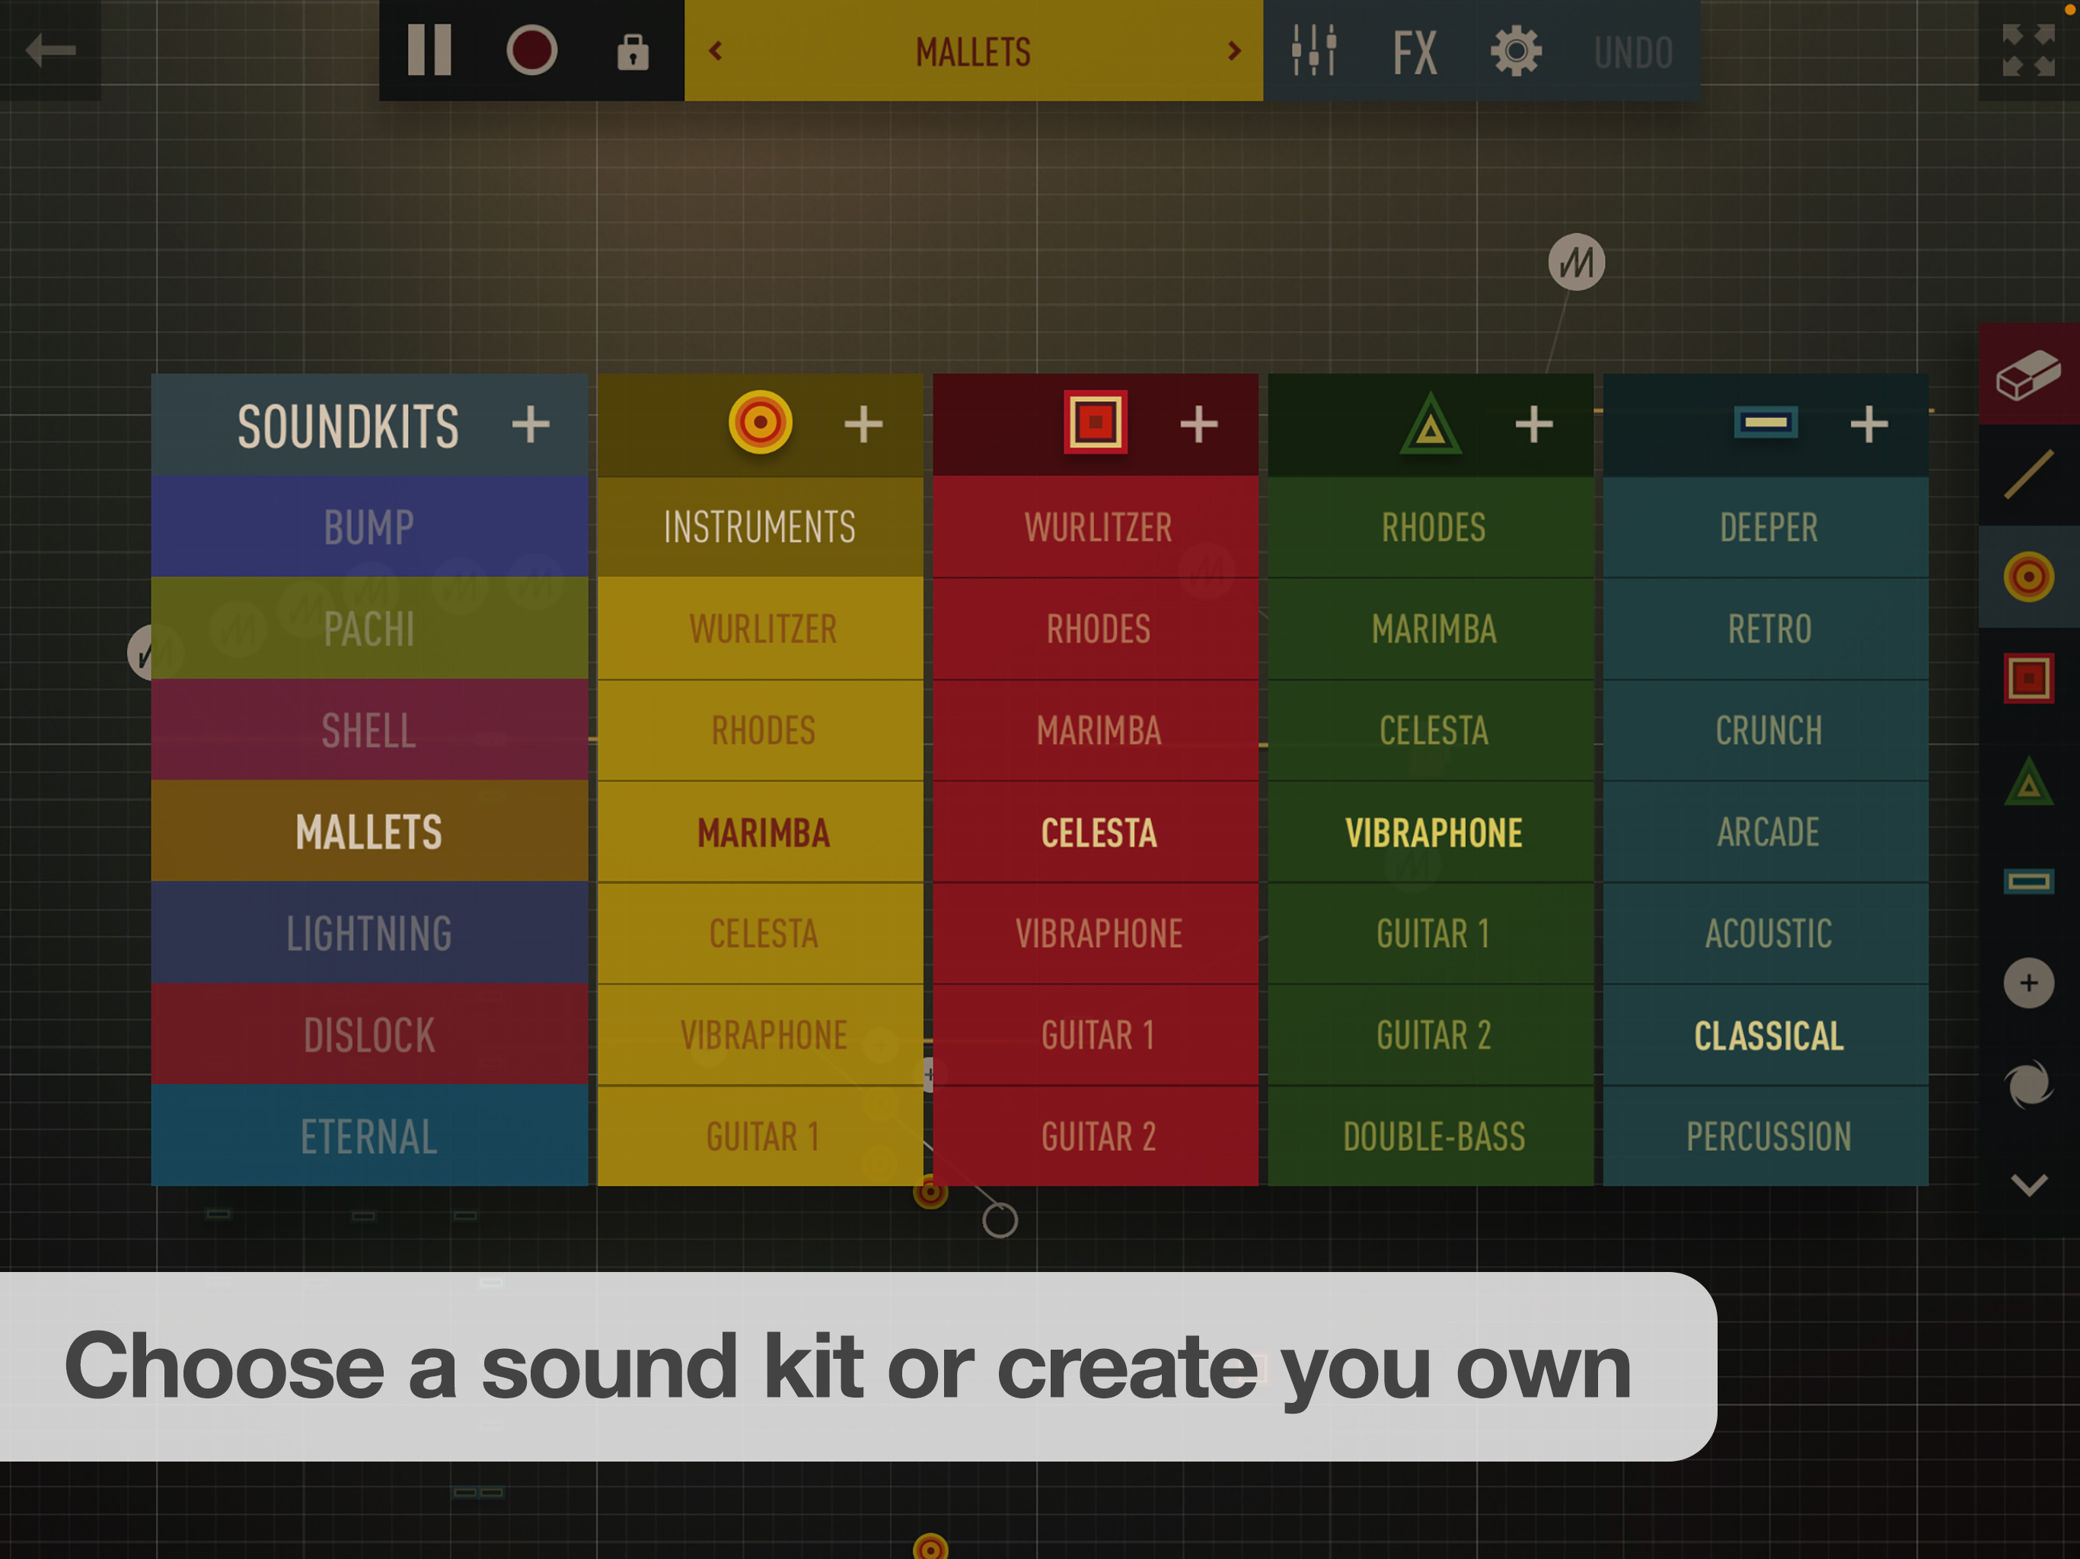Switch to the previous soundkit arrow
Image resolution: width=2080 pixels, height=1559 pixels.
pos(716,51)
